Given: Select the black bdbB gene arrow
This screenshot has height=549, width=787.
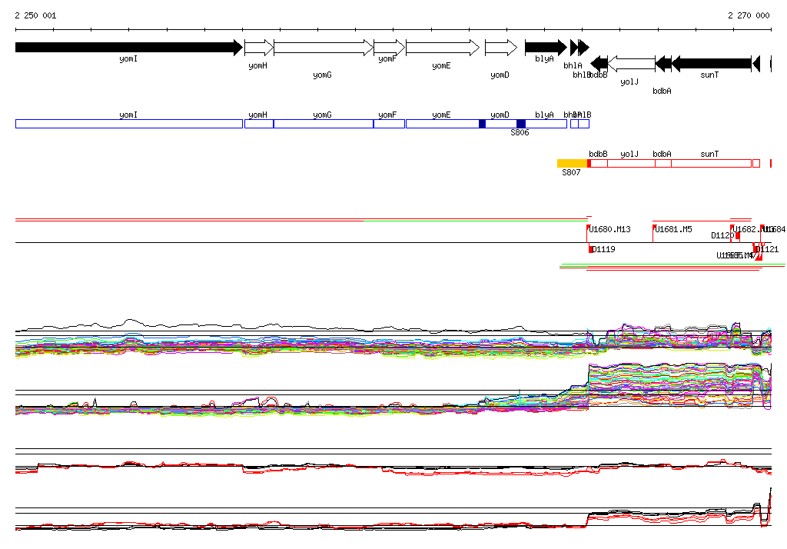Looking at the screenshot, I should [x=599, y=64].
